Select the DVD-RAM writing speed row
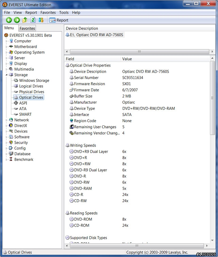This screenshot has width=218, height=257. pos(137,188)
